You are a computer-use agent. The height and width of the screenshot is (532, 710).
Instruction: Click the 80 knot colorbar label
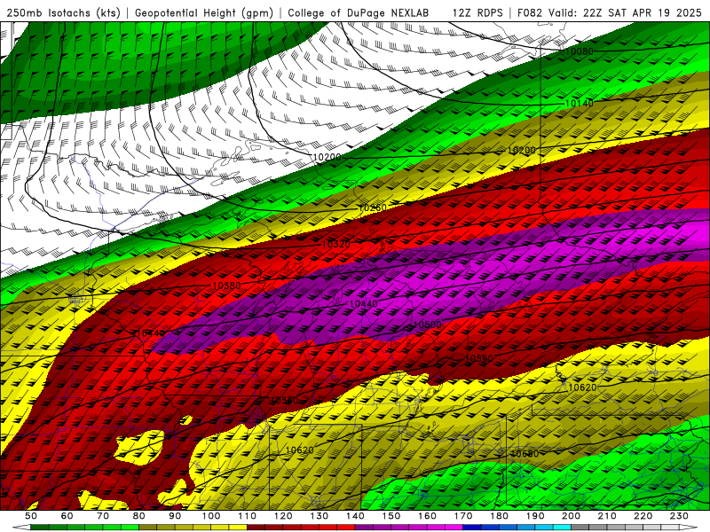(139, 516)
